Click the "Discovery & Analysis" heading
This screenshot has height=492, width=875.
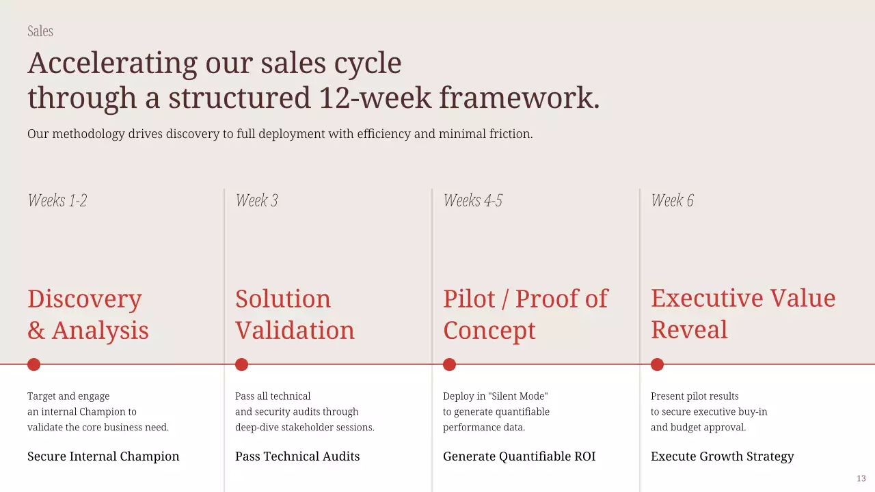pos(87,314)
